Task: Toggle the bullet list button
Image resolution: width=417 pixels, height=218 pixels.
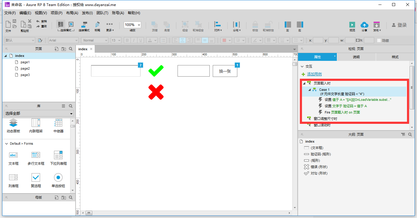Action: click(163, 40)
